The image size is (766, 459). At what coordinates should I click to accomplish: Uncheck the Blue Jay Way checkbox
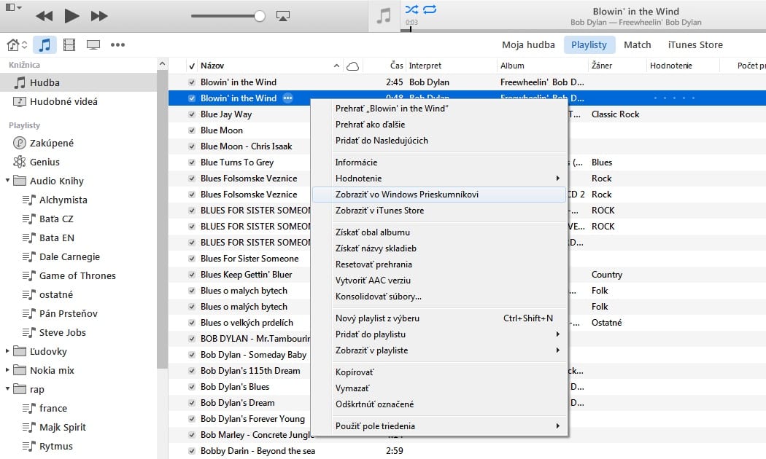(x=192, y=114)
